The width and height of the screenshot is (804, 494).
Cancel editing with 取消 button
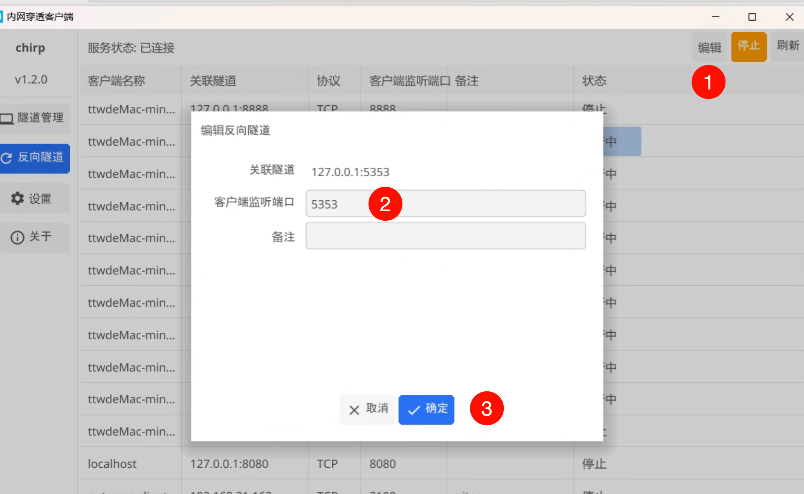point(367,409)
